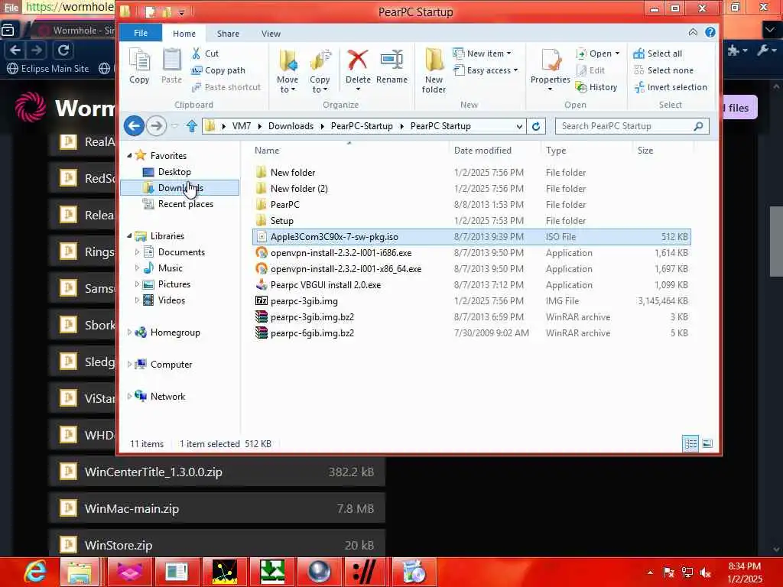Reload the page in the browser
This screenshot has width=783, height=587.
click(63, 50)
